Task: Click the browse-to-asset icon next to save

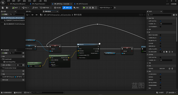Action: pyautogui.click(x=7, y=8)
